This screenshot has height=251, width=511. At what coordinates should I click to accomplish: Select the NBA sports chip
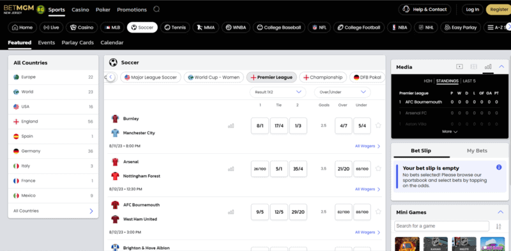(399, 27)
